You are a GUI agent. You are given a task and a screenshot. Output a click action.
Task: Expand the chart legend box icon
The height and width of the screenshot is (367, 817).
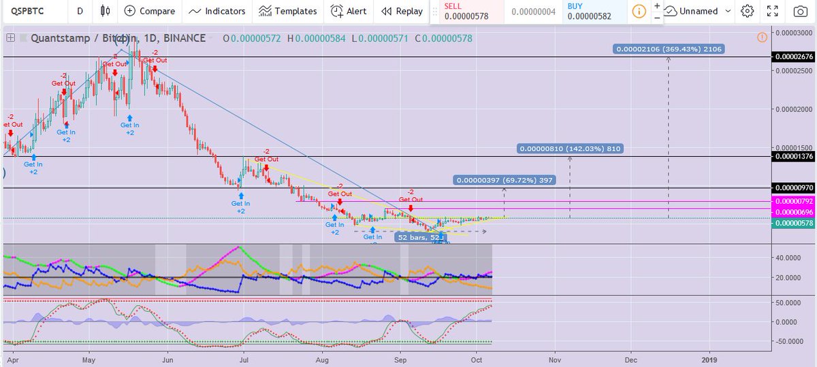pyautogui.click(x=10, y=38)
